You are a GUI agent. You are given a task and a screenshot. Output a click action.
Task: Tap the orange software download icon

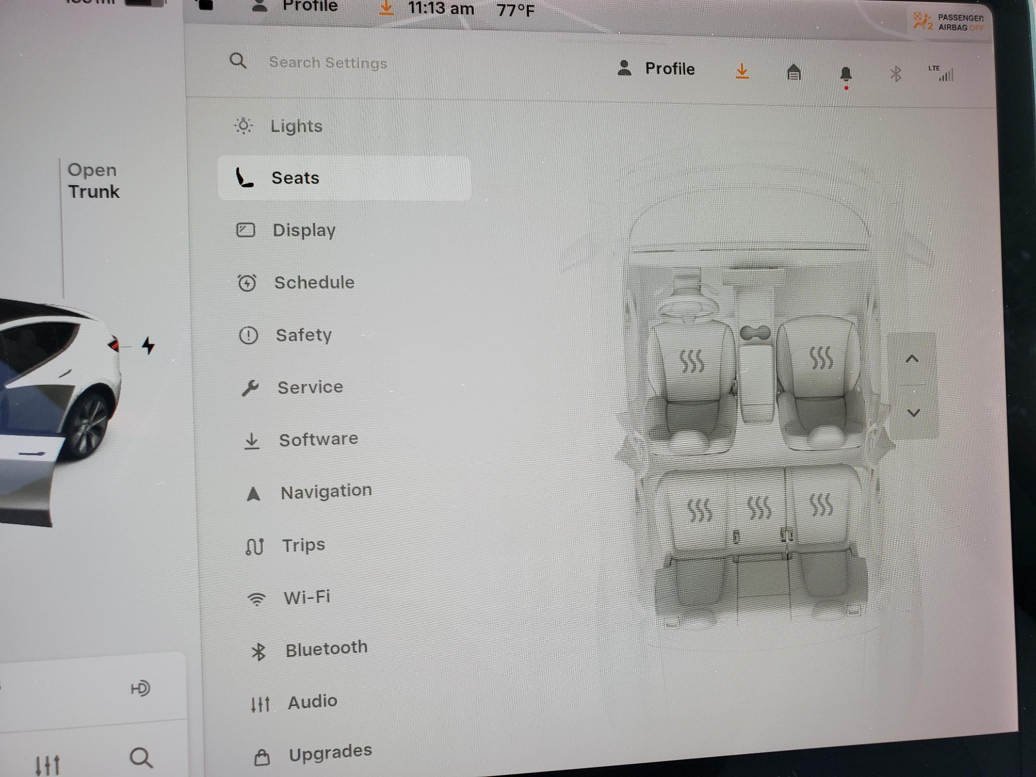742,72
